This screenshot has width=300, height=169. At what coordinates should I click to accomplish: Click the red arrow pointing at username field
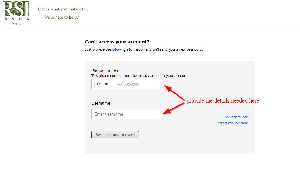(174, 109)
